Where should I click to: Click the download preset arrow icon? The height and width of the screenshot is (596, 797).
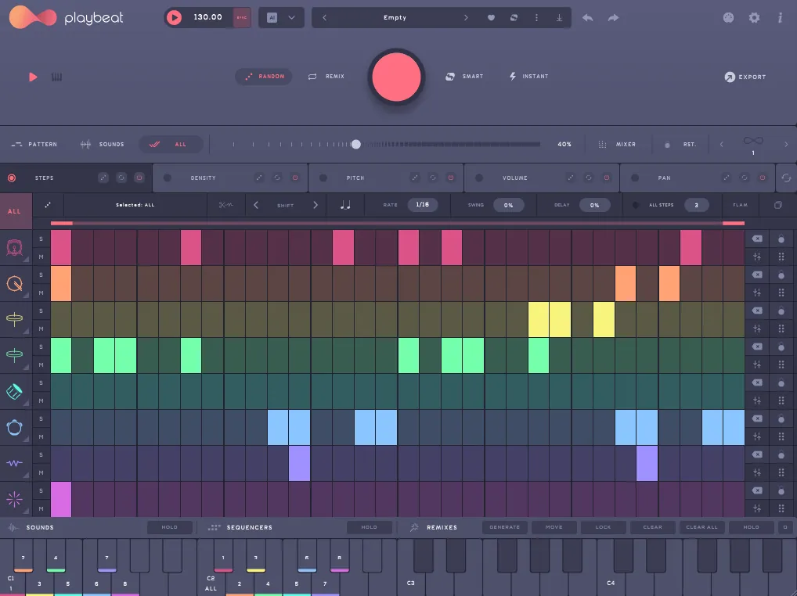tap(559, 18)
